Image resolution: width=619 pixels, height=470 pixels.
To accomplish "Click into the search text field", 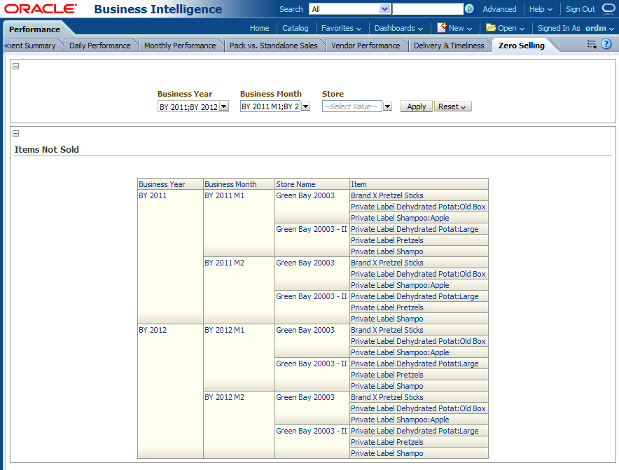I will (x=427, y=9).
